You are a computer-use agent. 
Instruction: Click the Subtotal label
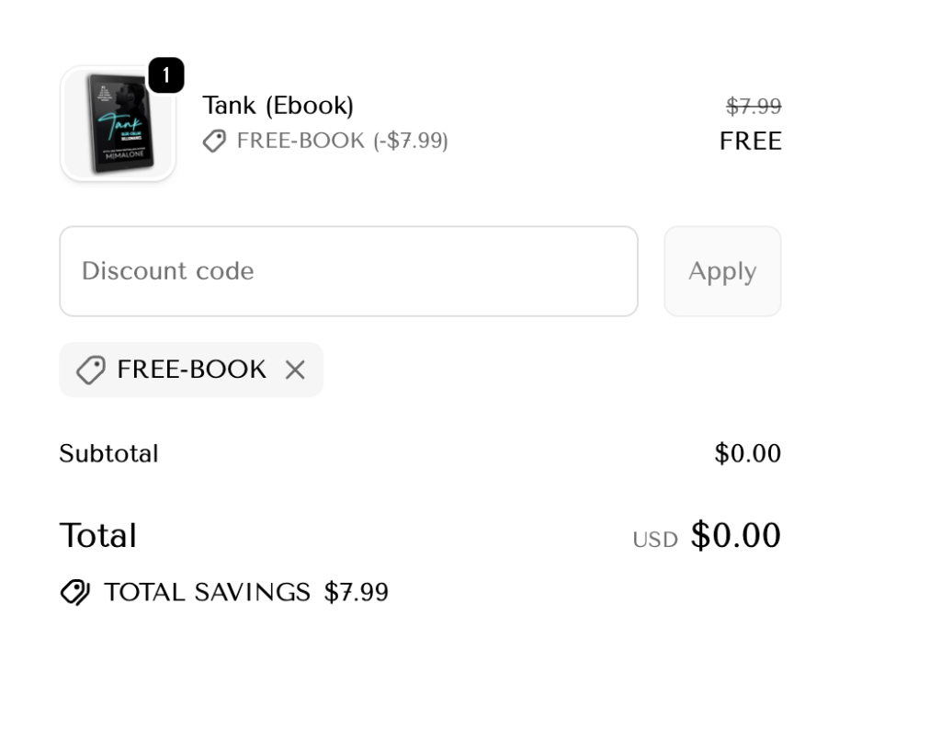pos(108,453)
